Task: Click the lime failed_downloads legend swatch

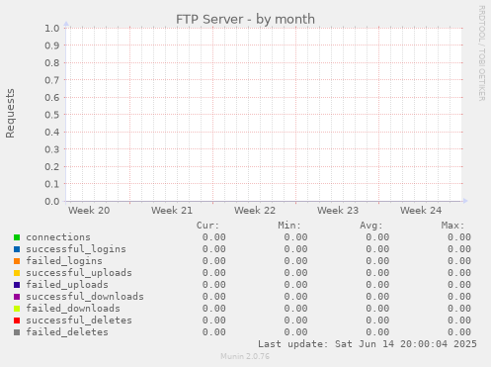Action: point(17,309)
